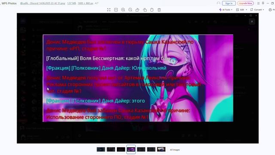Zoom in with the plus magnifier
This screenshot has height=155, width=275.
pyautogui.click(x=123, y=10)
